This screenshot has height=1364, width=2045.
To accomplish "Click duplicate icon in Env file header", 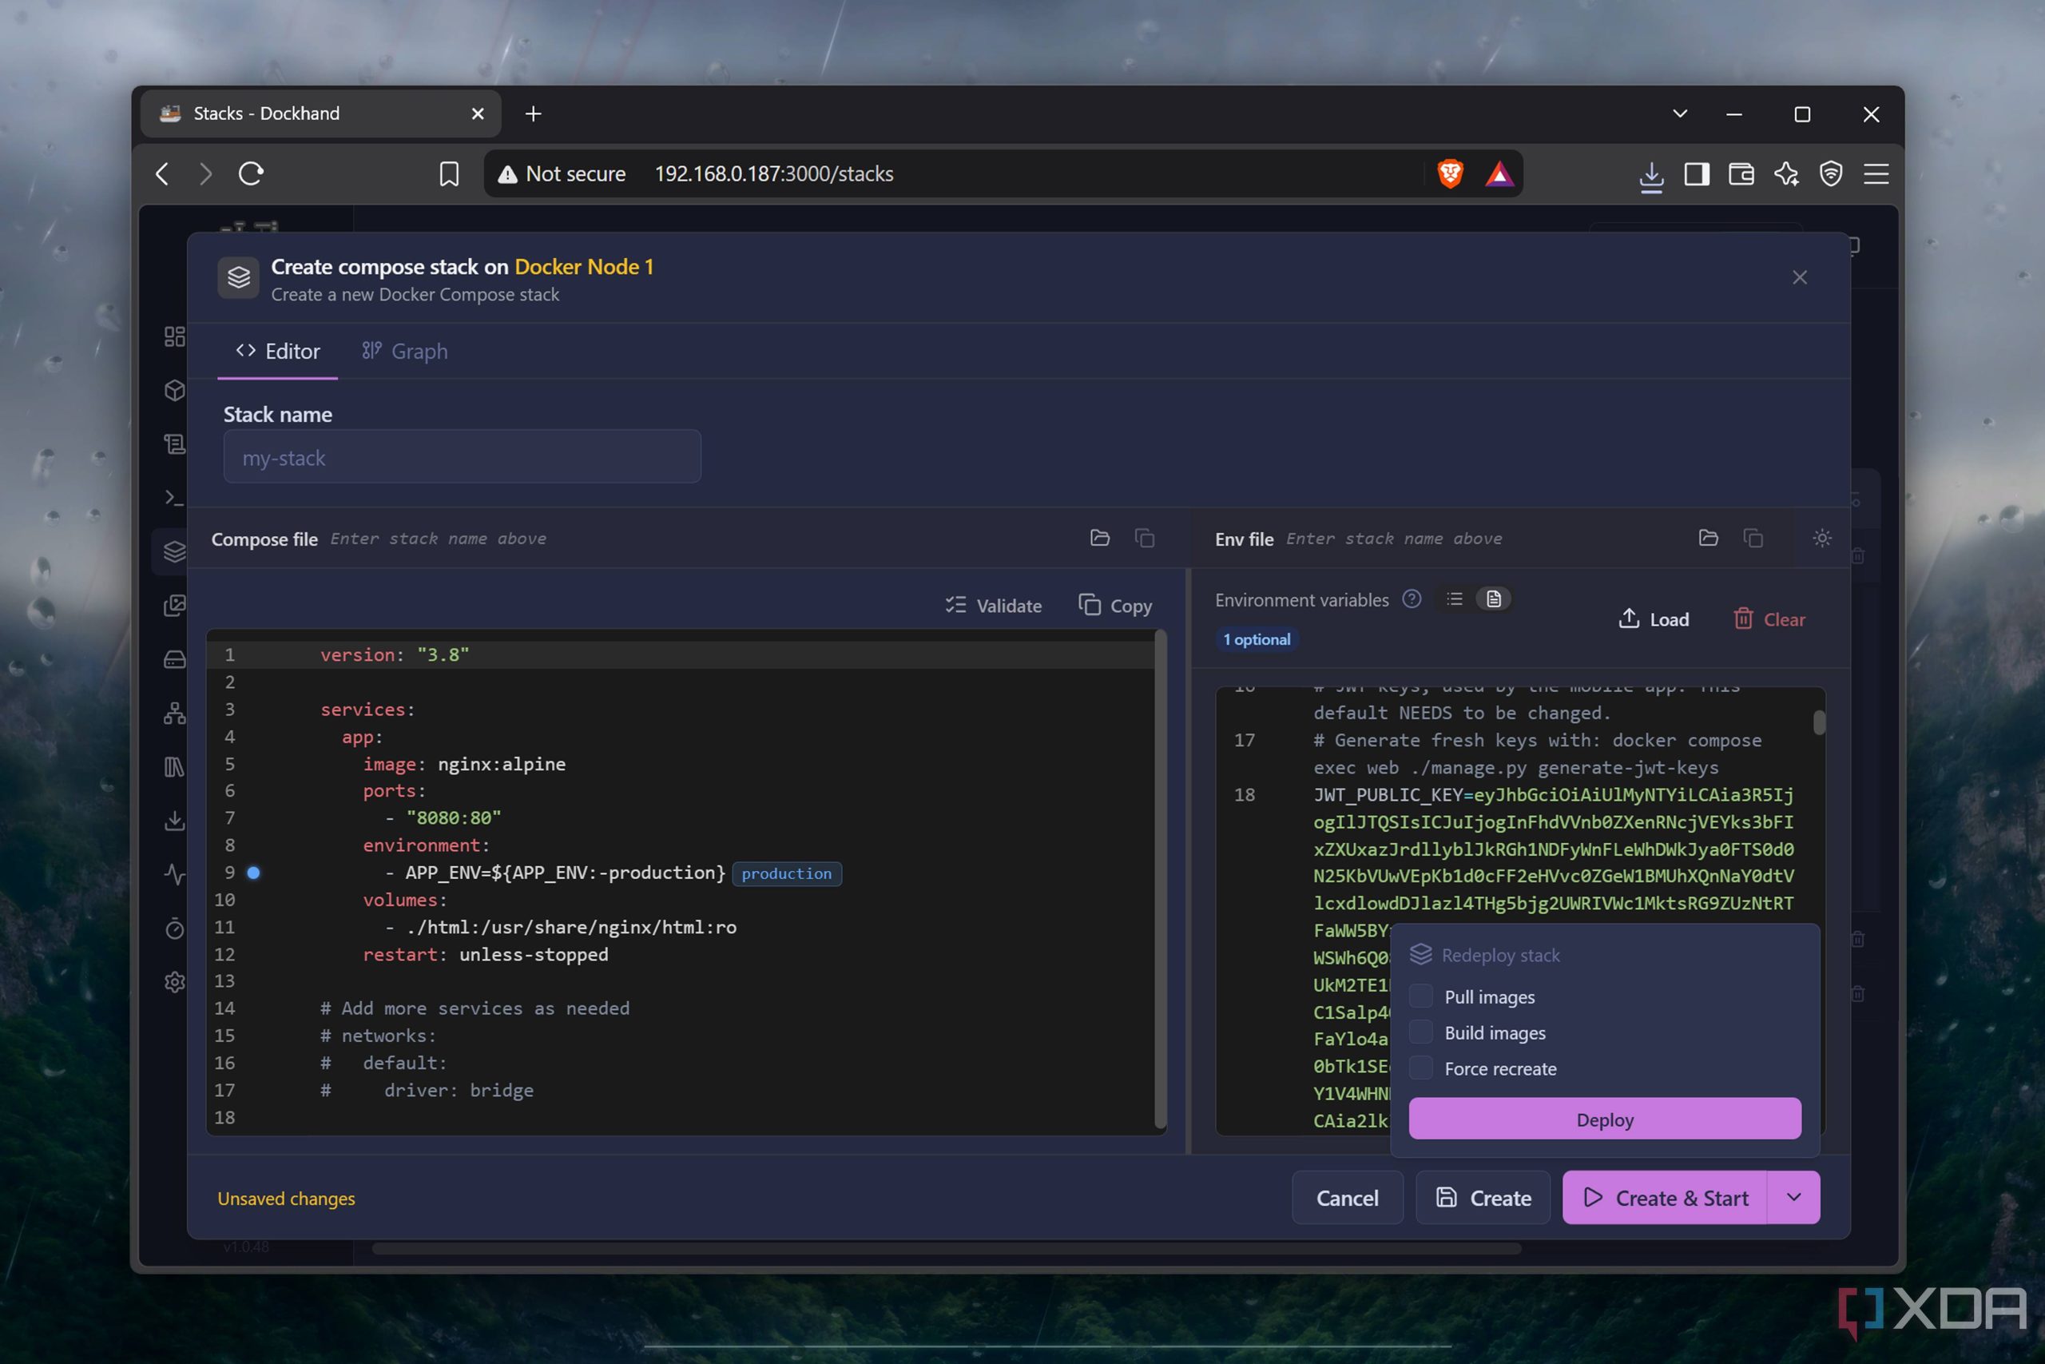I will pyautogui.click(x=1753, y=539).
